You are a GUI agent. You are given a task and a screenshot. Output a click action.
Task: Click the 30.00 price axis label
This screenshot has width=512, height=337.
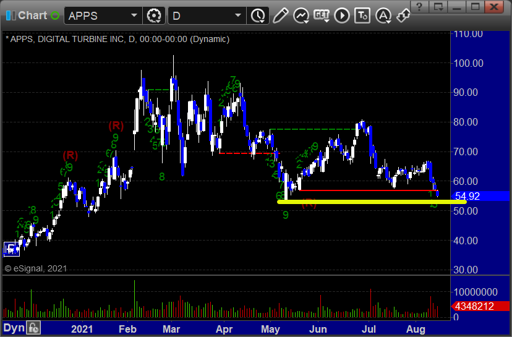(466, 270)
